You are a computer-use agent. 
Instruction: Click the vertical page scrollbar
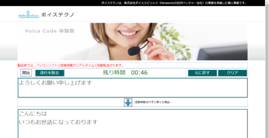coord(267,69)
